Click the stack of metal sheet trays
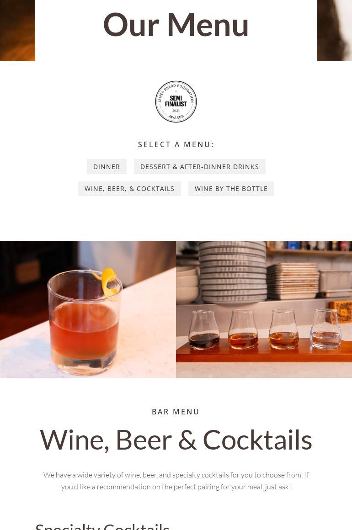The width and height of the screenshot is (352, 530). tap(293, 281)
